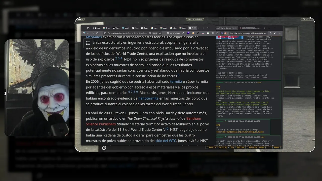Open a new tab in the Wikipedia browser
The width and height of the screenshot is (322, 181).
(x=203, y=28)
